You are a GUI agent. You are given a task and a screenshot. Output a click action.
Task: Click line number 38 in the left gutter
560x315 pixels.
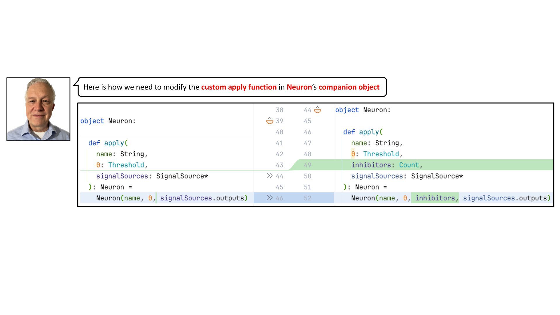(x=279, y=110)
